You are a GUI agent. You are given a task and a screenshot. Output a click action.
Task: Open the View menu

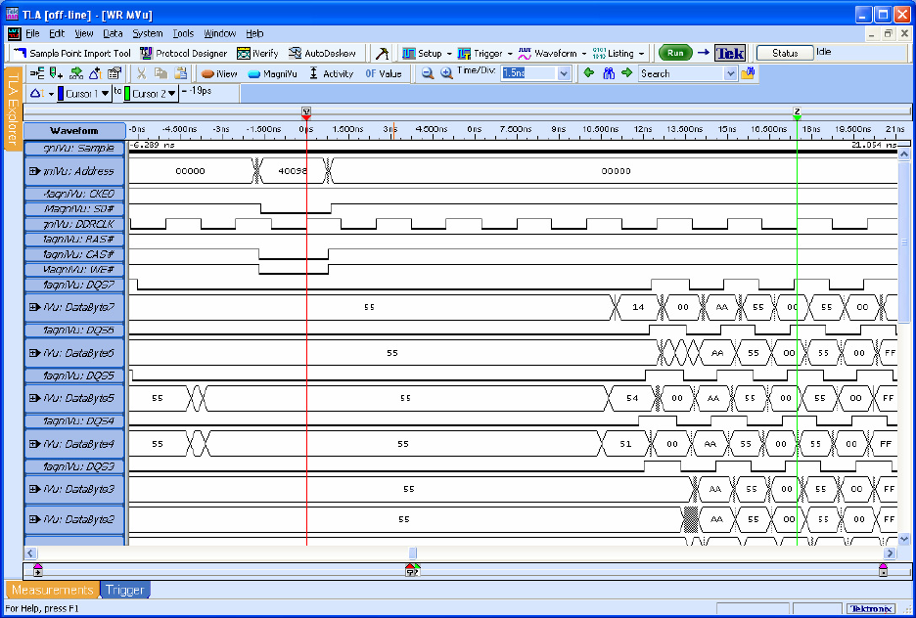(84, 33)
